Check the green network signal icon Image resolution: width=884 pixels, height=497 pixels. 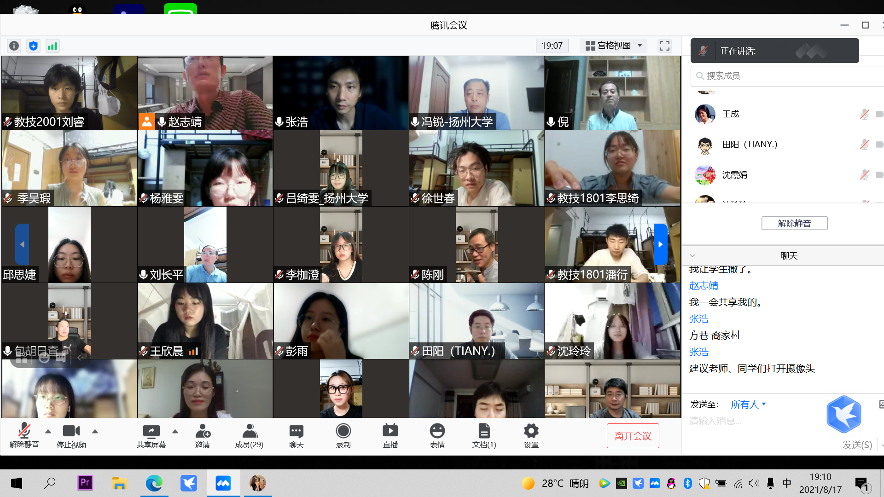52,46
